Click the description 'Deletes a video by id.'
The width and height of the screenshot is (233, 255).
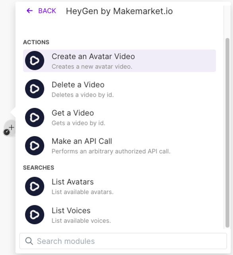[83, 95]
